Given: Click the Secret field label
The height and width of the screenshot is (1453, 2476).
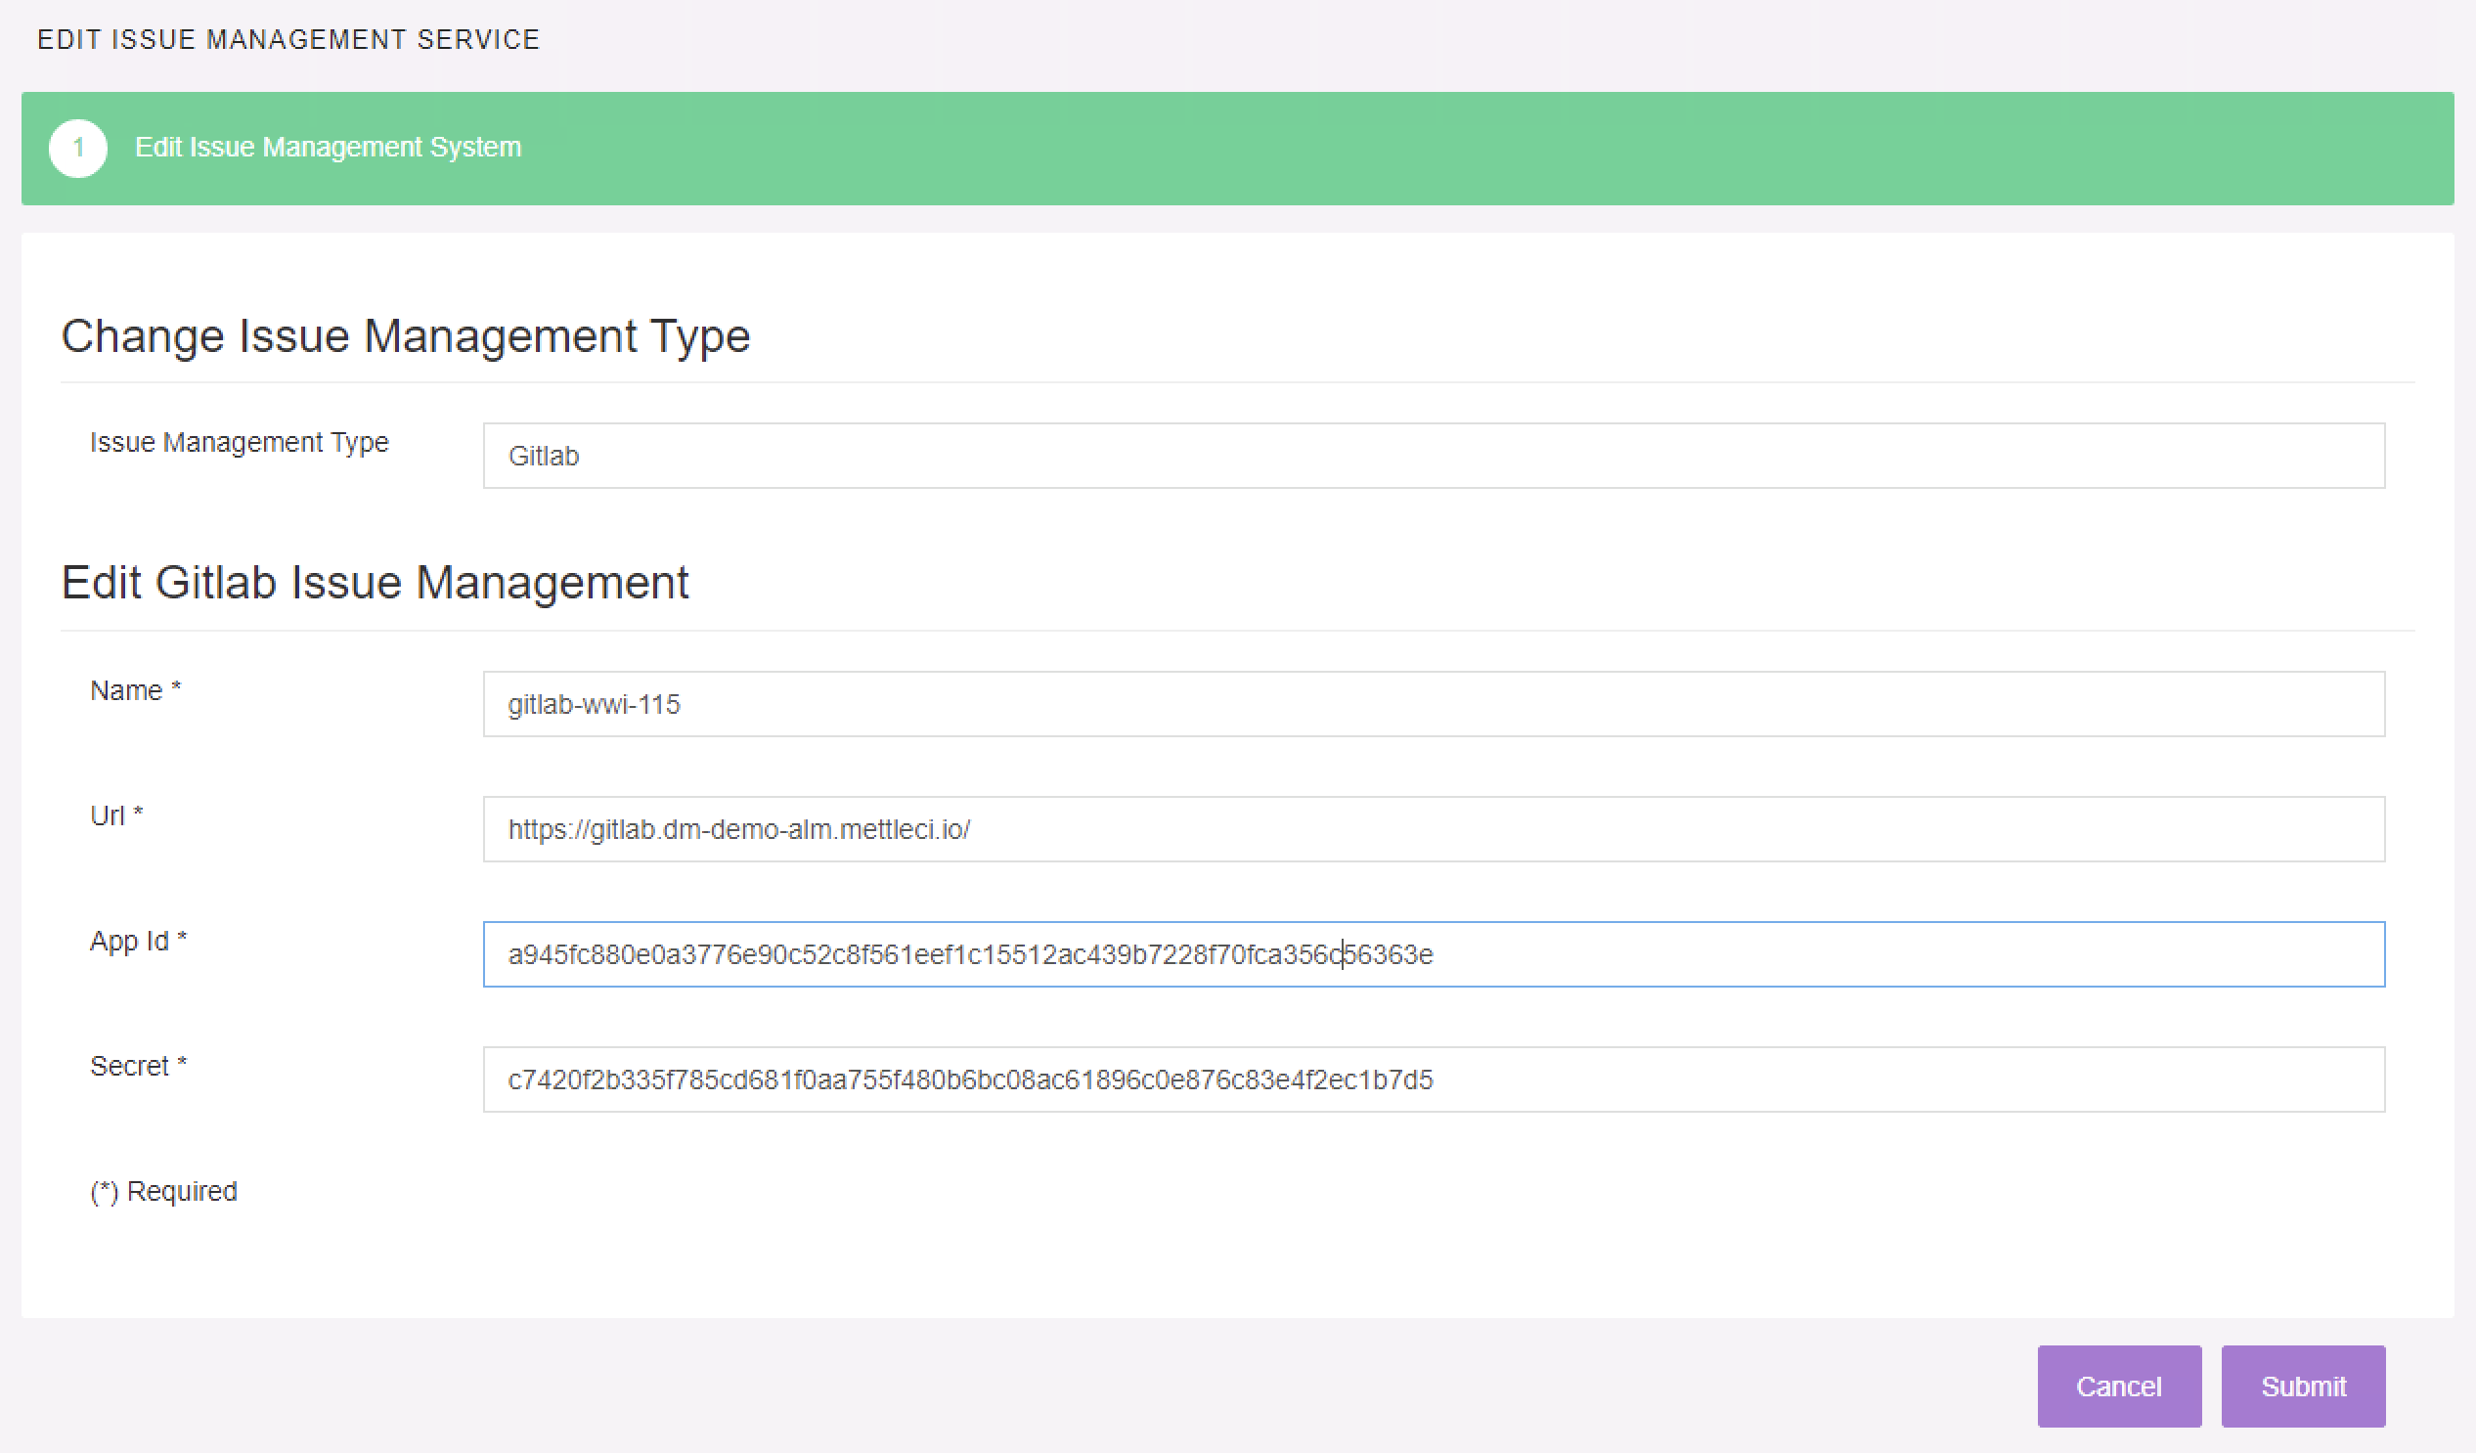Looking at the screenshot, I should pyautogui.click(x=138, y=1066).
